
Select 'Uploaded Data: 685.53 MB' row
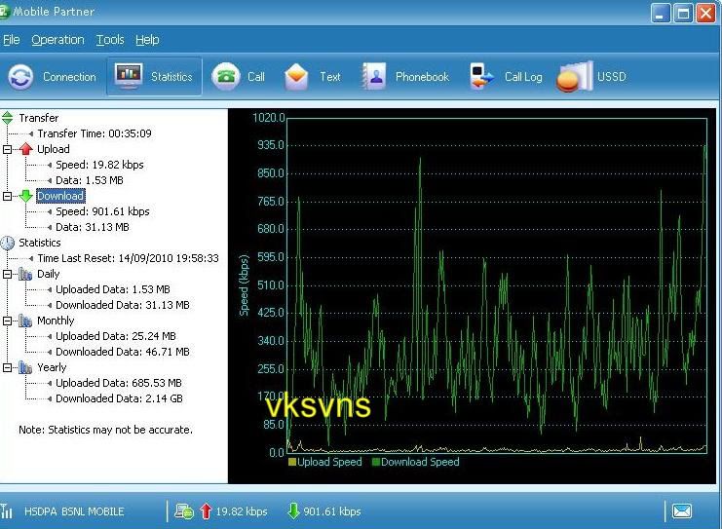[119, 384]
